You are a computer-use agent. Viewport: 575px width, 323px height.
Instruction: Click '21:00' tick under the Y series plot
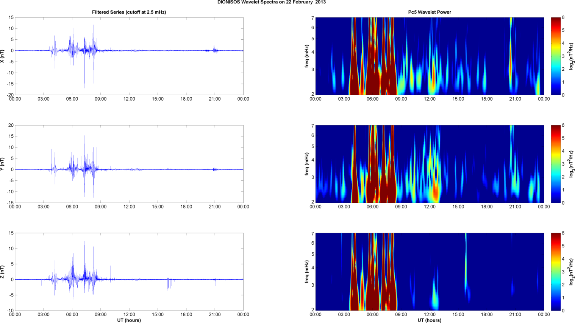click(x=215, y=207)
